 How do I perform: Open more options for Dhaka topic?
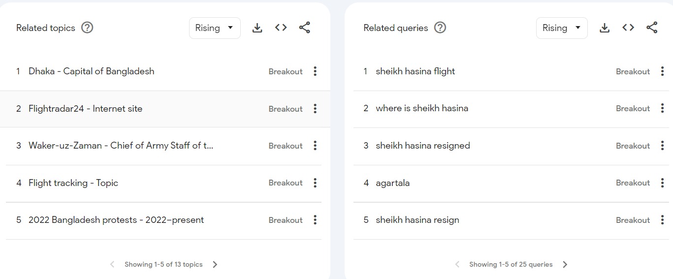(315, 71)
